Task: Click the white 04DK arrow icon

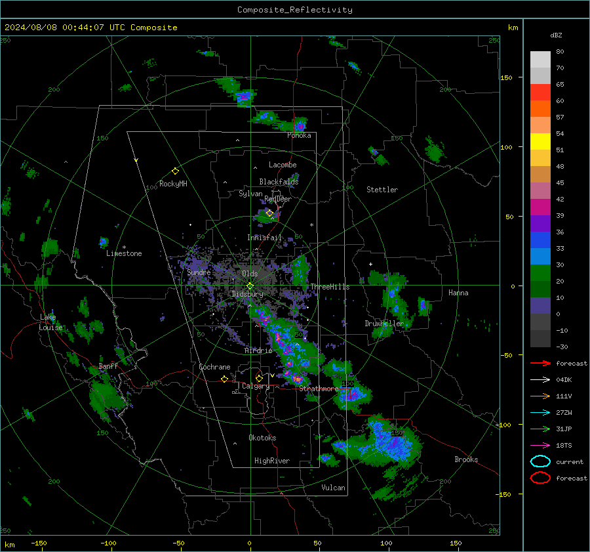Action: click(x=540, y=379)
